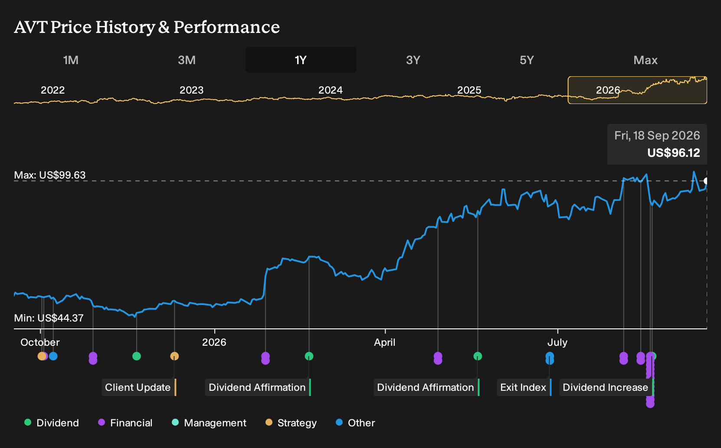721x448 pixels.
Task: Click the October axis label
Action: point(40,342)
